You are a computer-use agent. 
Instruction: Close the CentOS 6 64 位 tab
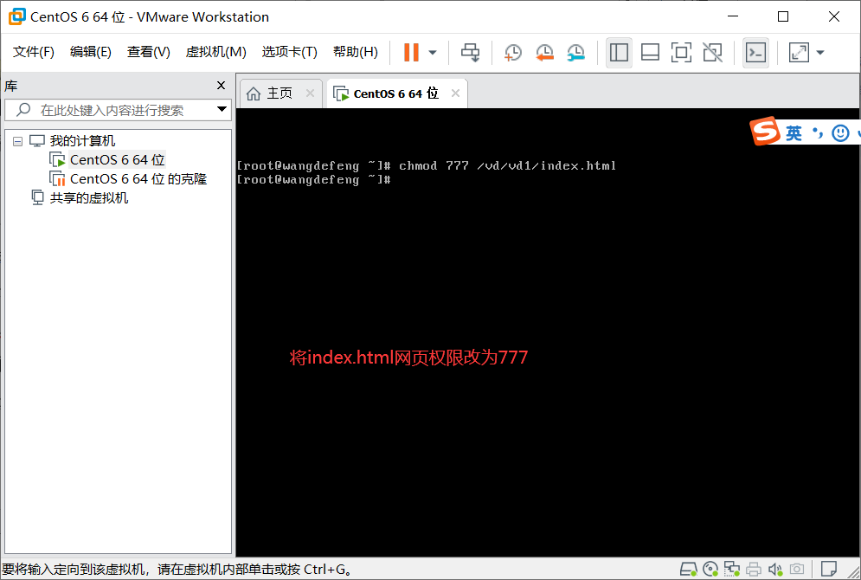455,93
